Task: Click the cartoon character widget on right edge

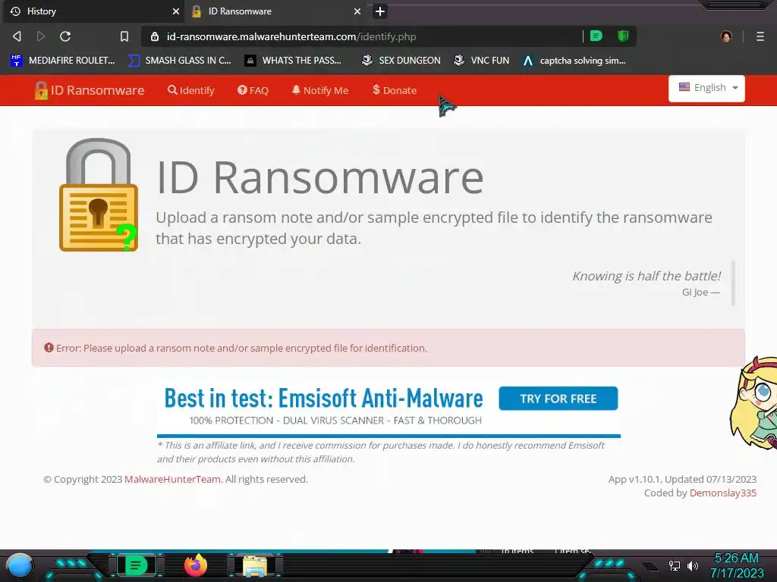Action: [x=753, y=403]
